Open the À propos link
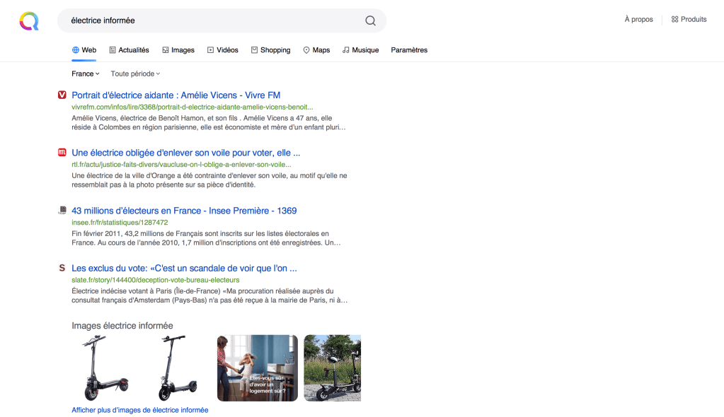Viewport: 724px width, 417px height. pyautogui.click(x=638, y=20)
